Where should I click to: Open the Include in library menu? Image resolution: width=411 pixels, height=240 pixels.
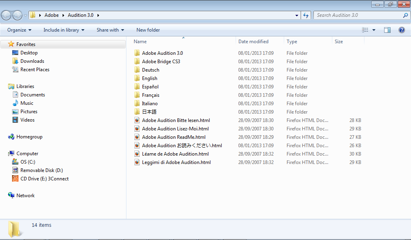[x=64, y=30]
